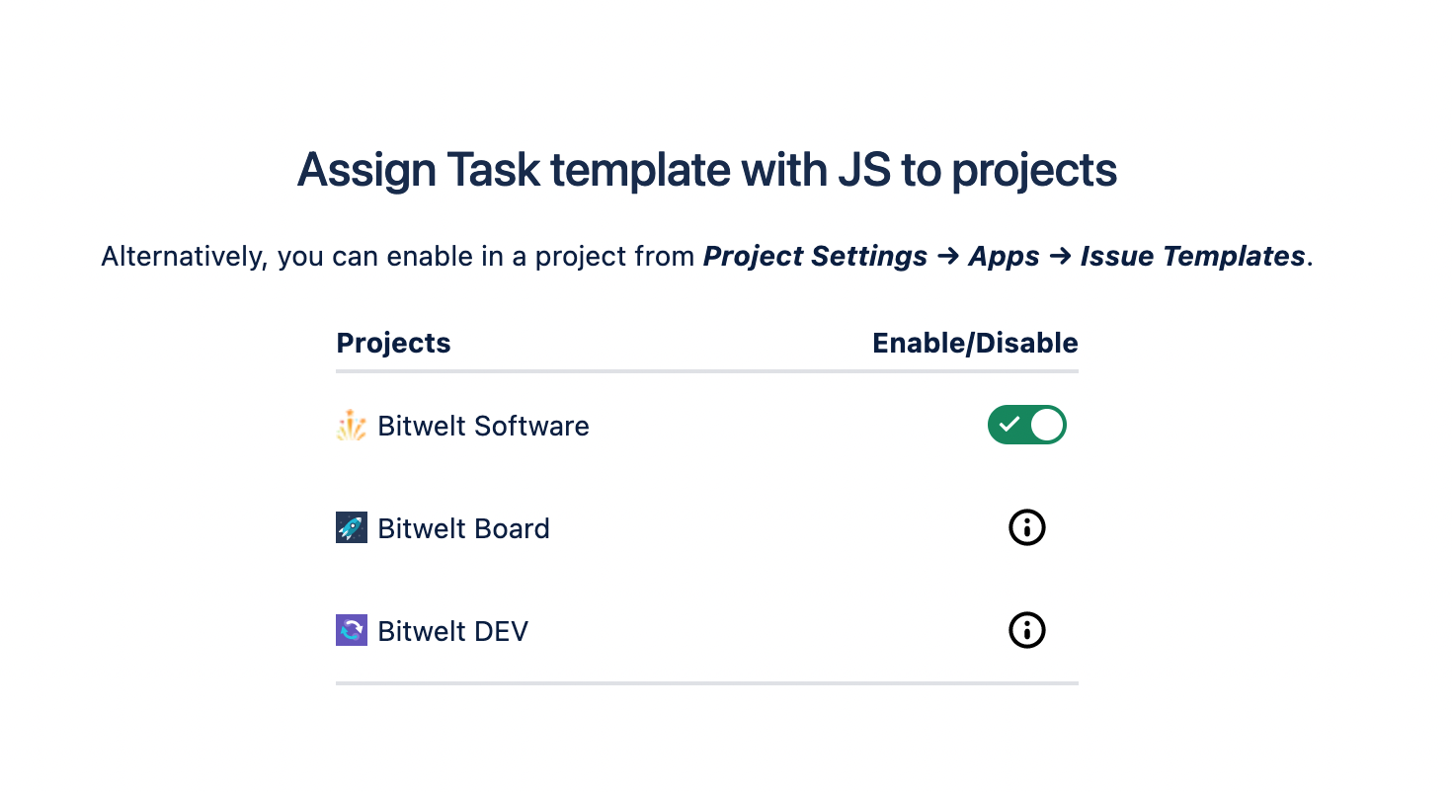1452x792 pixels.
Task: Click the white checkmark inside the green toggle
Action: (1008, 426)
